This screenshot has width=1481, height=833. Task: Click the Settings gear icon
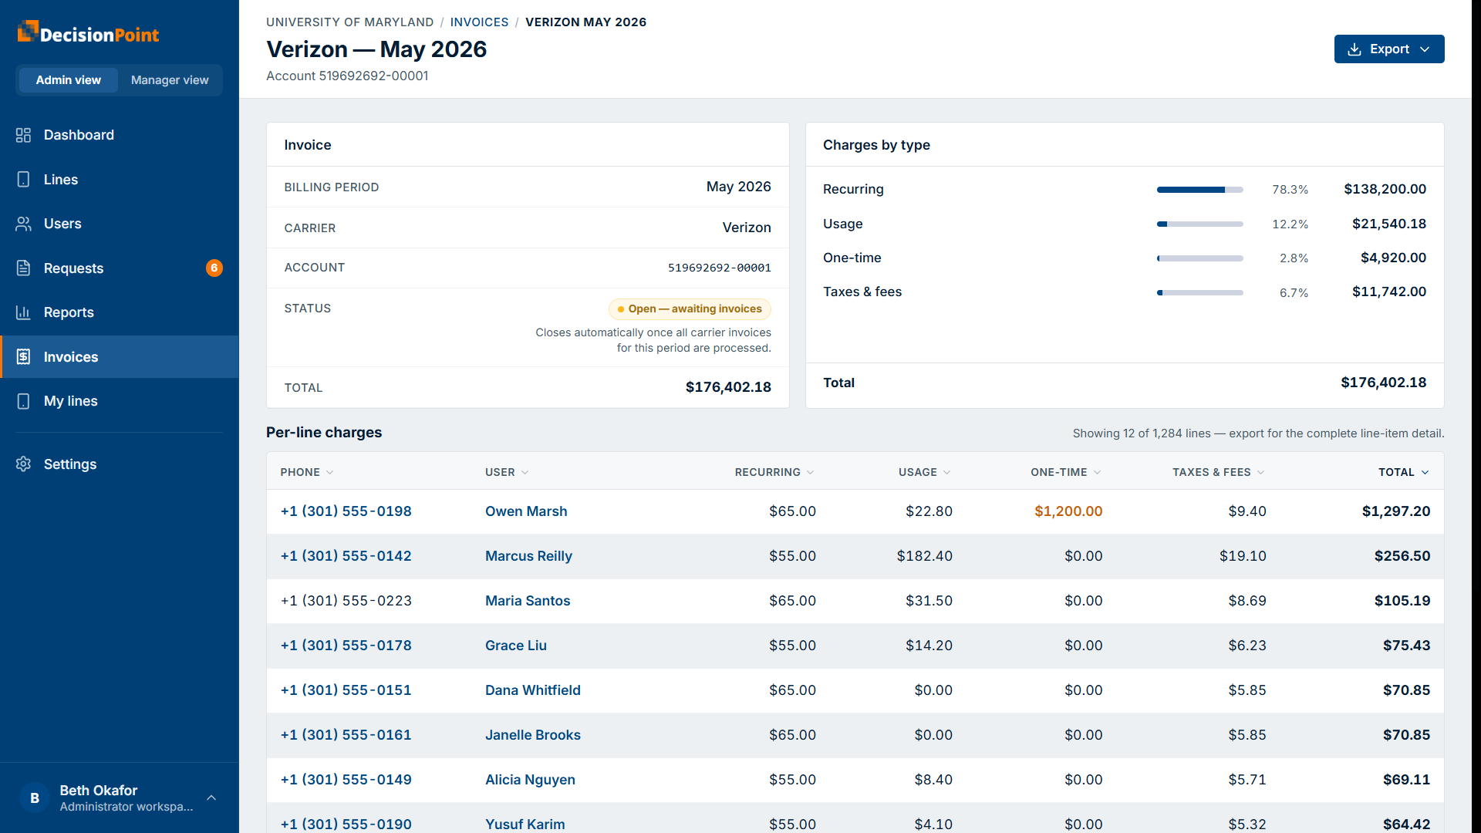pos(23,464)
